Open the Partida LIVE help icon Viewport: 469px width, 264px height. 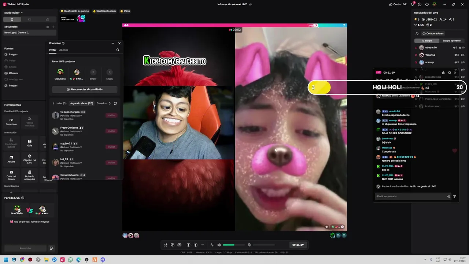coord(23,198)
